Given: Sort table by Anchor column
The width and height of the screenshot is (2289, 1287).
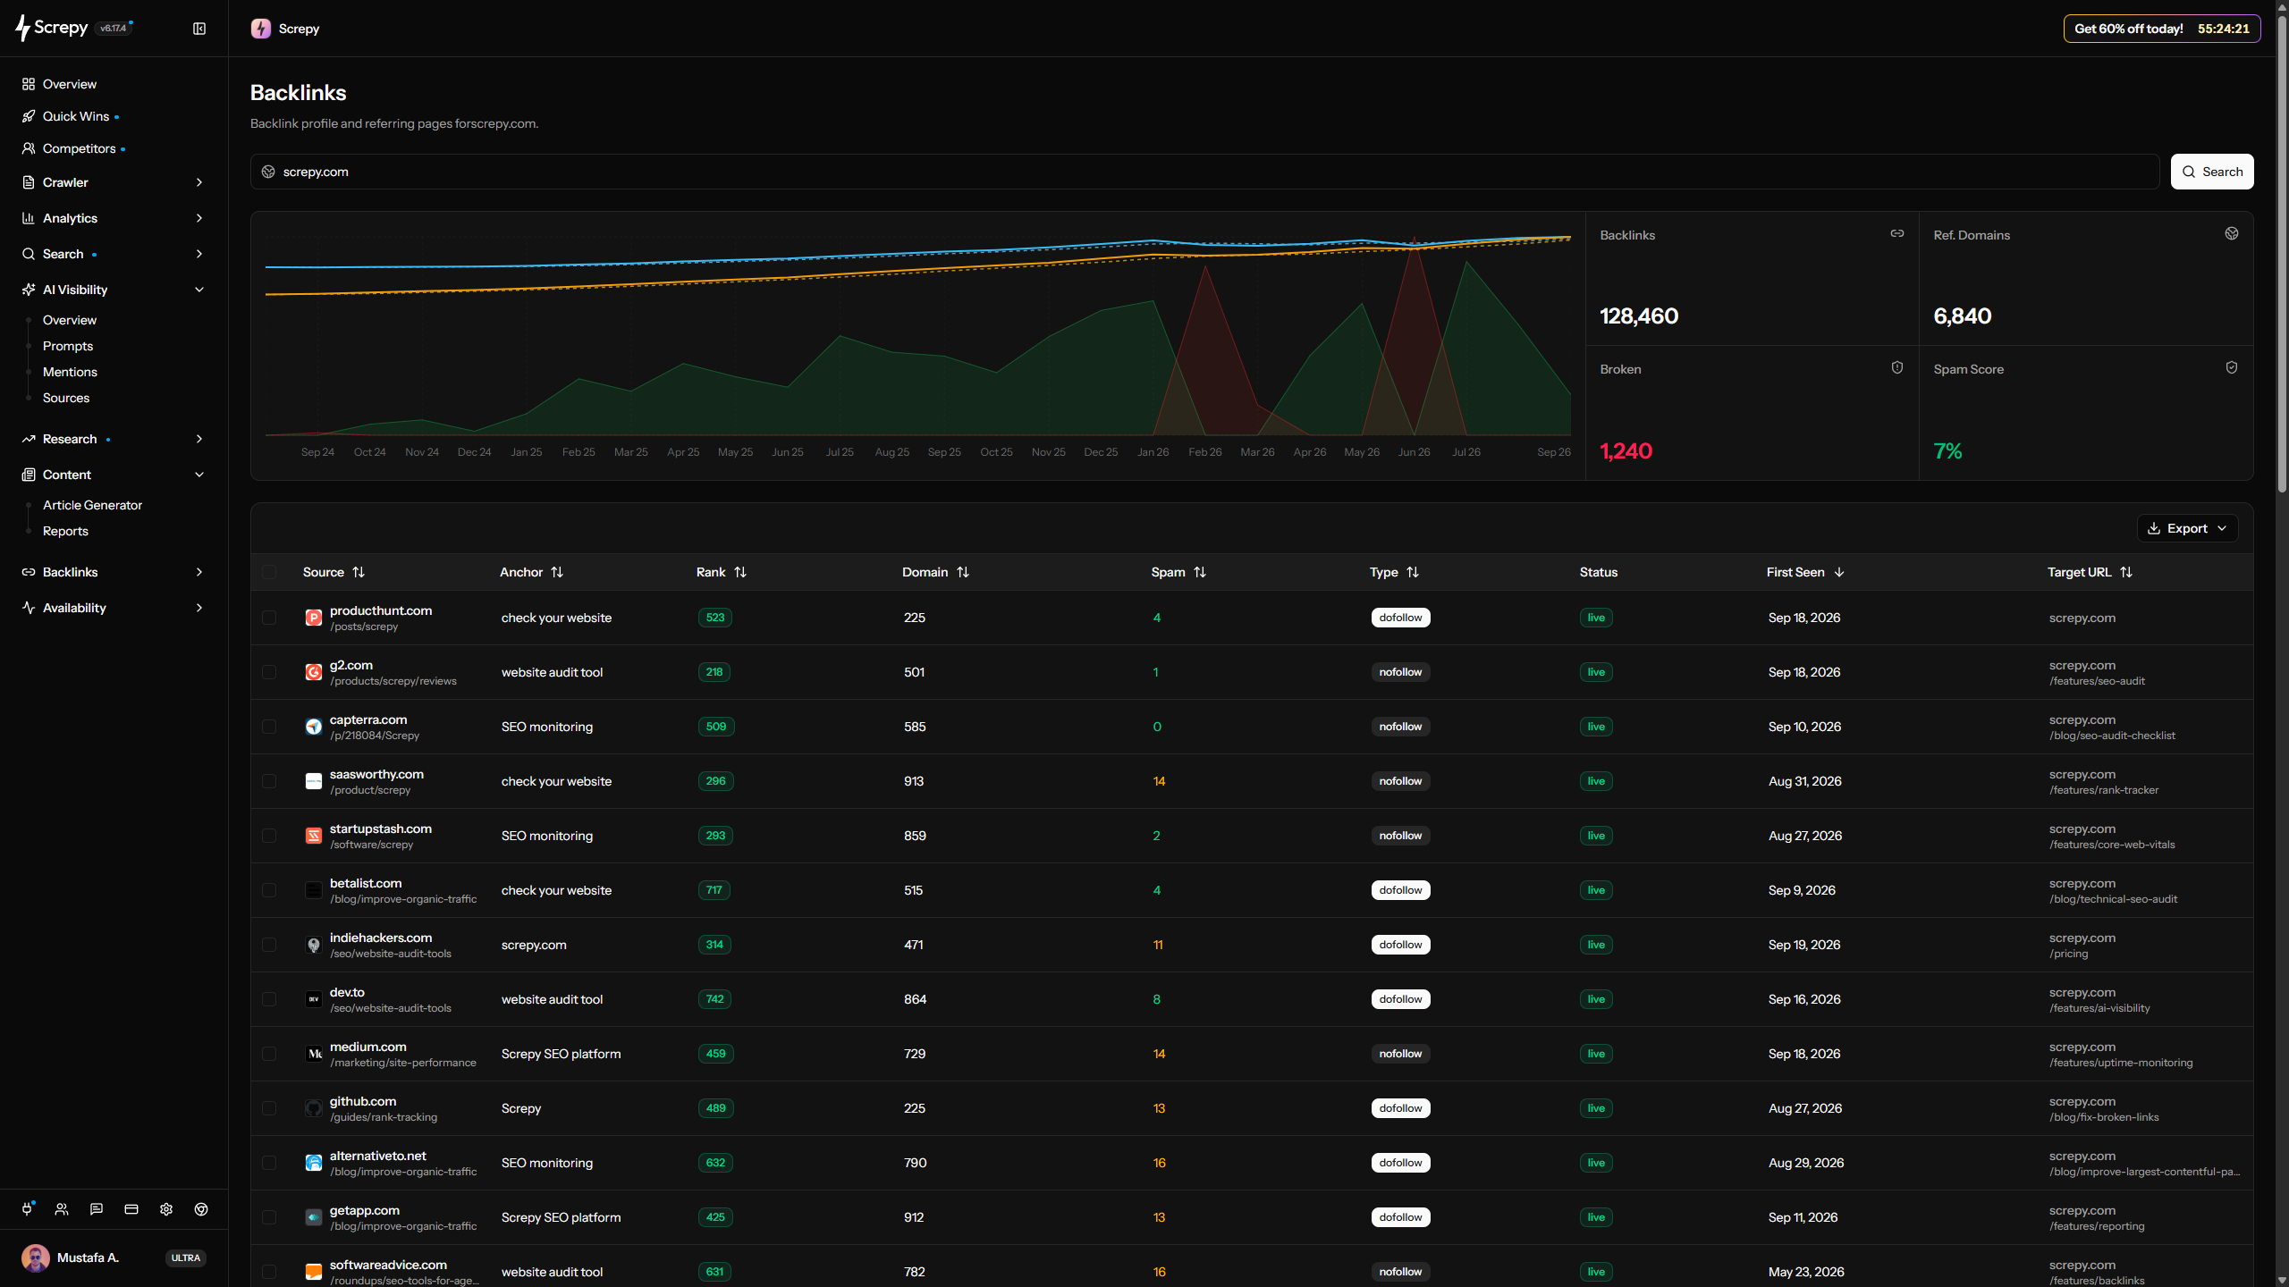Looking at the screenshot, I should (x=531, y=572).
